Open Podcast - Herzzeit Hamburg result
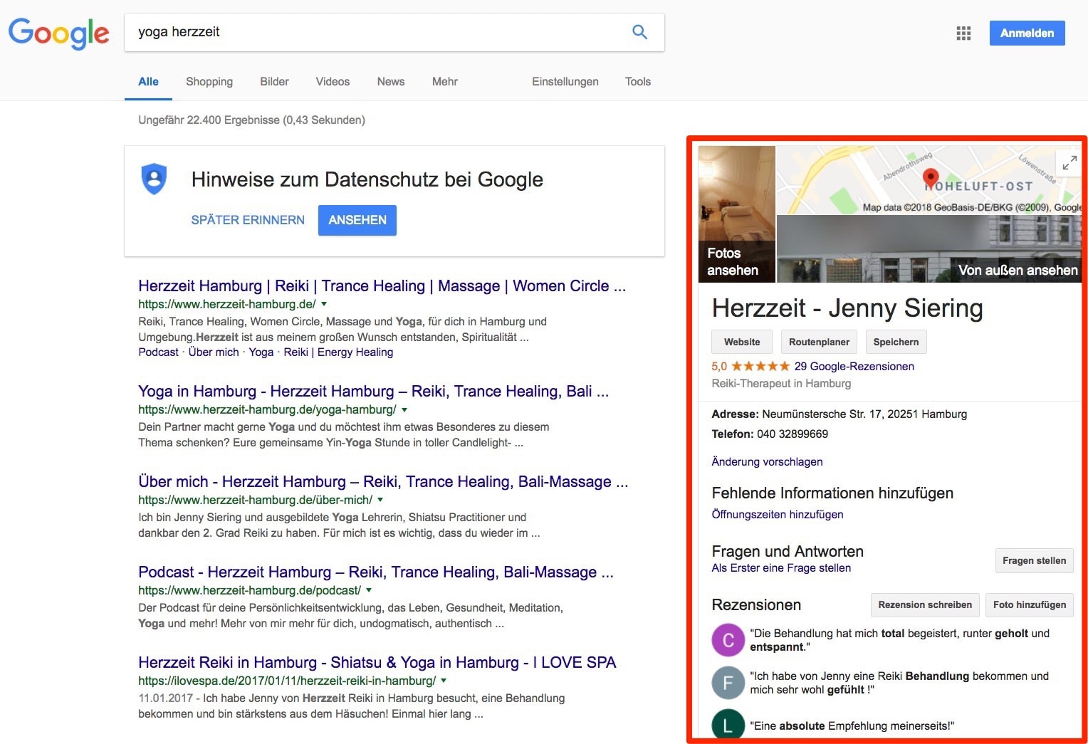 coord(376,572)
